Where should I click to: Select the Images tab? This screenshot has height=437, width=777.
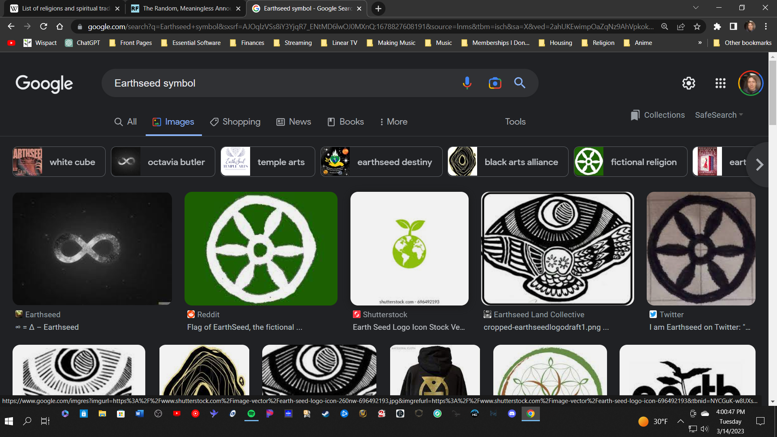(173, 122)
